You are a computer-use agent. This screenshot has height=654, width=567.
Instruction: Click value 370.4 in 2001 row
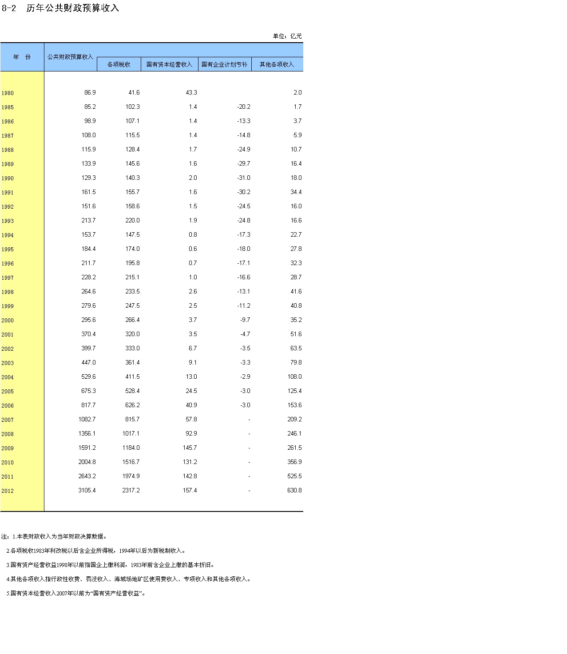coord(89,334)
